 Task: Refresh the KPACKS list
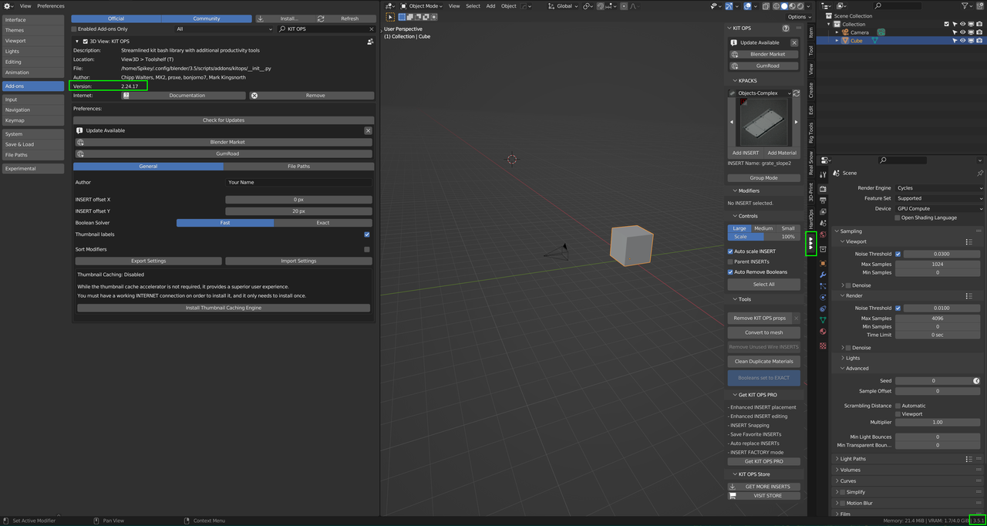[x=796, y=93]
